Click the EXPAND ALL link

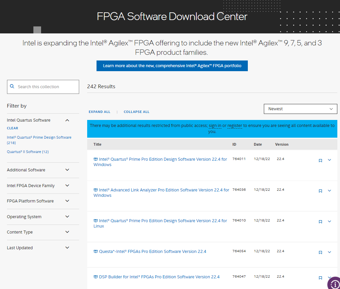99,112
